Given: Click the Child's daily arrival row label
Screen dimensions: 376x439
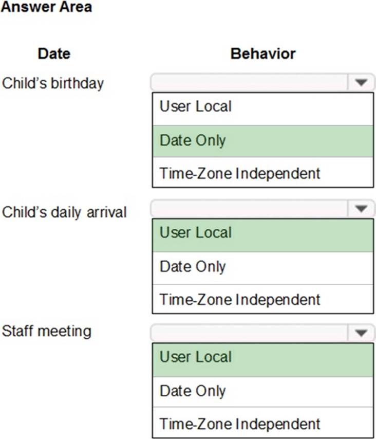Looking at the screenshot, I should (64, 212).
